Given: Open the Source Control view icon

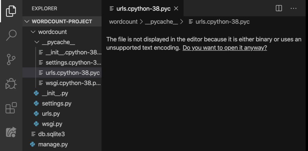Looking at the screenshot, I should pyautogui.click(x=11, y=59).
